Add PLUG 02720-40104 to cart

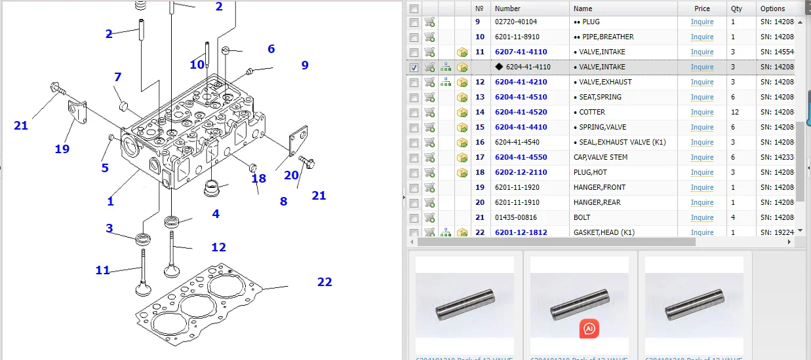429,22
